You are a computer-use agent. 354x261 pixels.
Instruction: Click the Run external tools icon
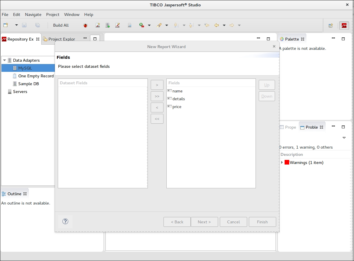coord(142,25)
